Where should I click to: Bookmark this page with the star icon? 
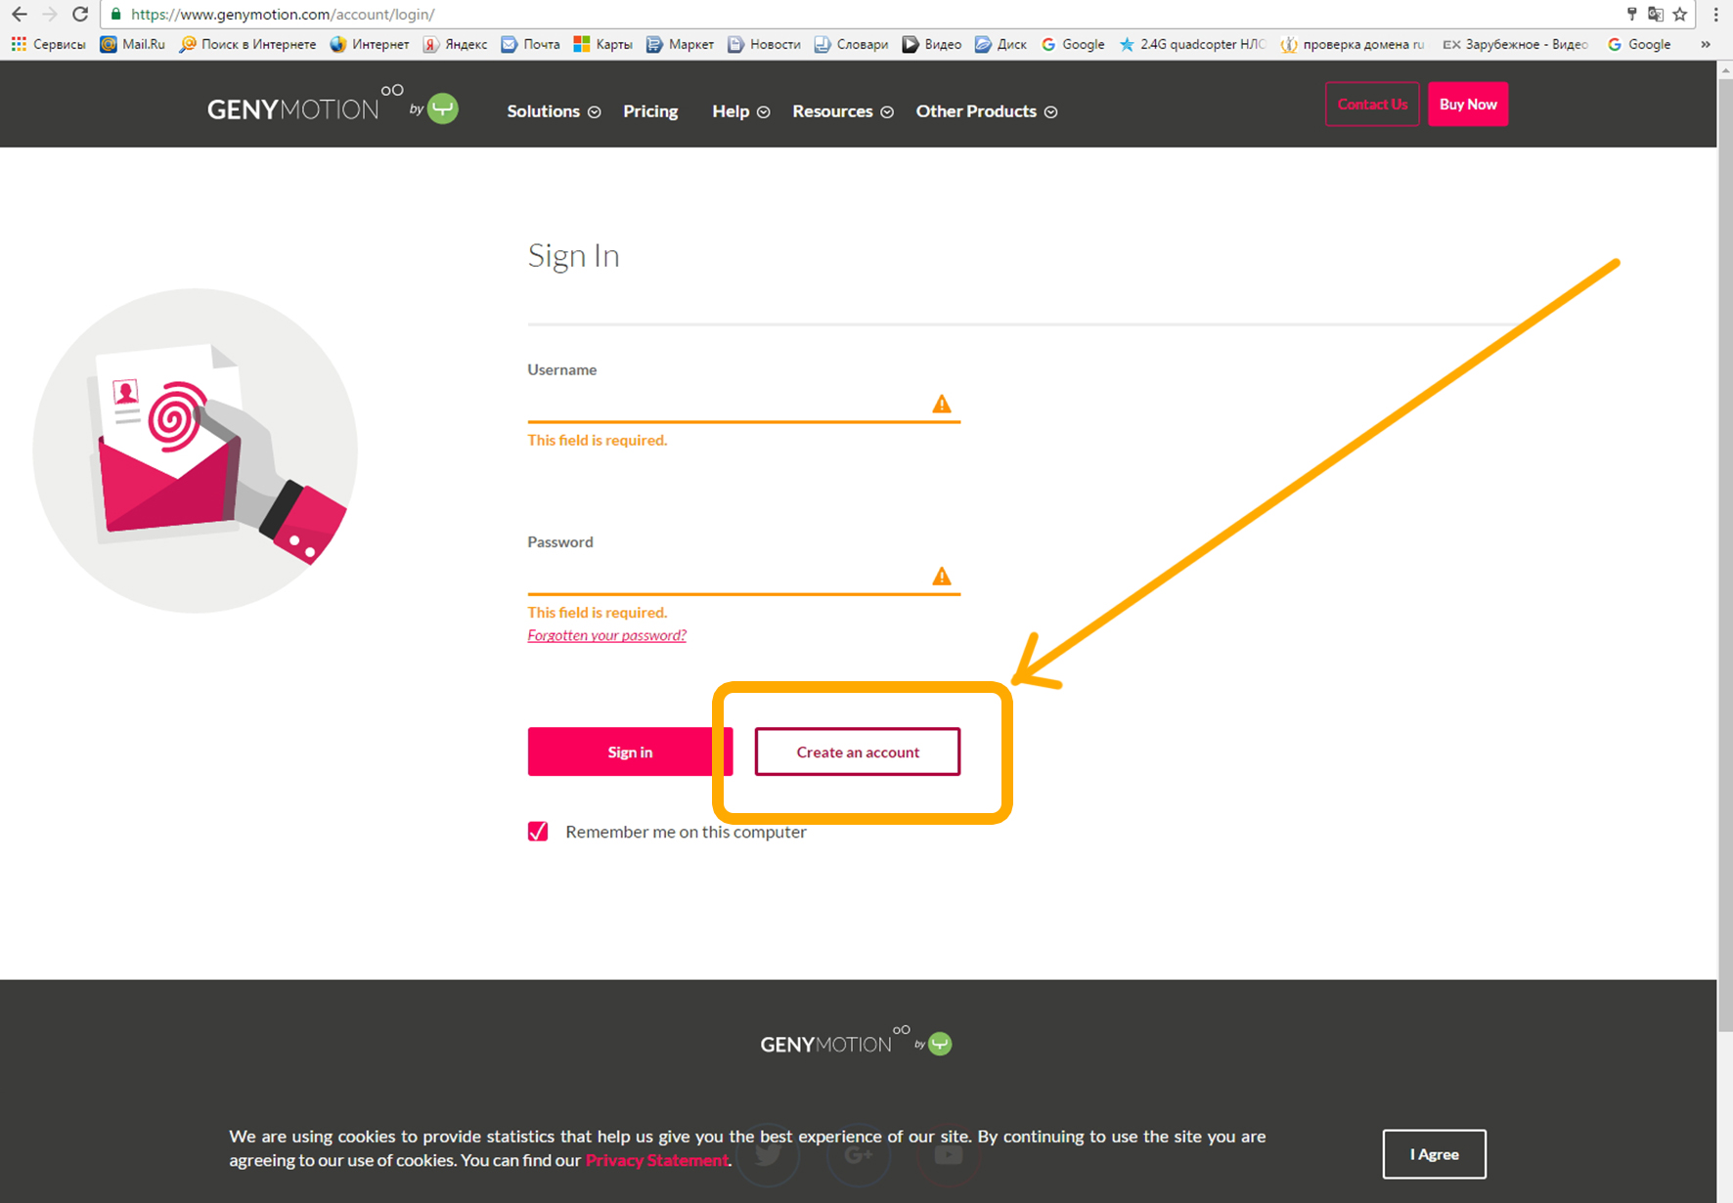click(x=1680, y=14)
